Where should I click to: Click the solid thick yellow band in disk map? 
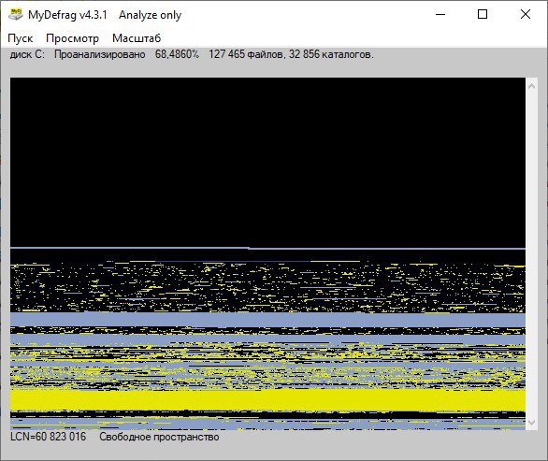click(x=267, y=399)
